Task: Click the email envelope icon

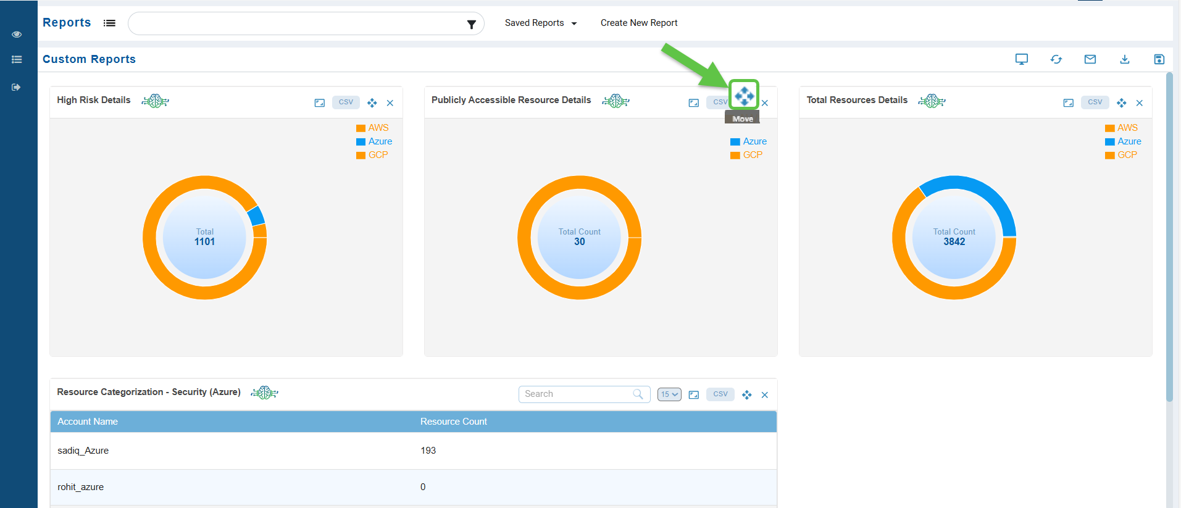Action: (x=1090, y=59)
